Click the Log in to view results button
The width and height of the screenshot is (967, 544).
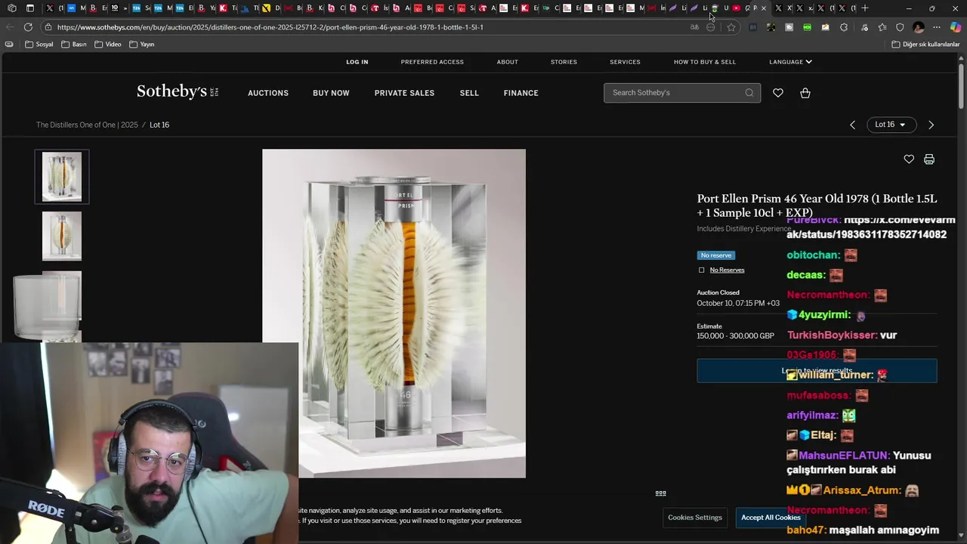(x=817, y=371)
